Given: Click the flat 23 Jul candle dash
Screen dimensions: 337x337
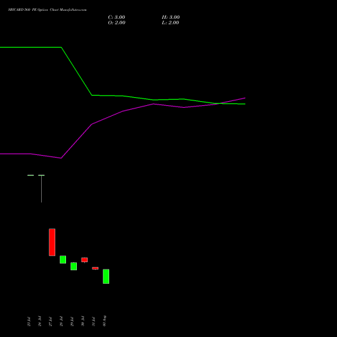Looking at the screenshot, I should point(30,175).
